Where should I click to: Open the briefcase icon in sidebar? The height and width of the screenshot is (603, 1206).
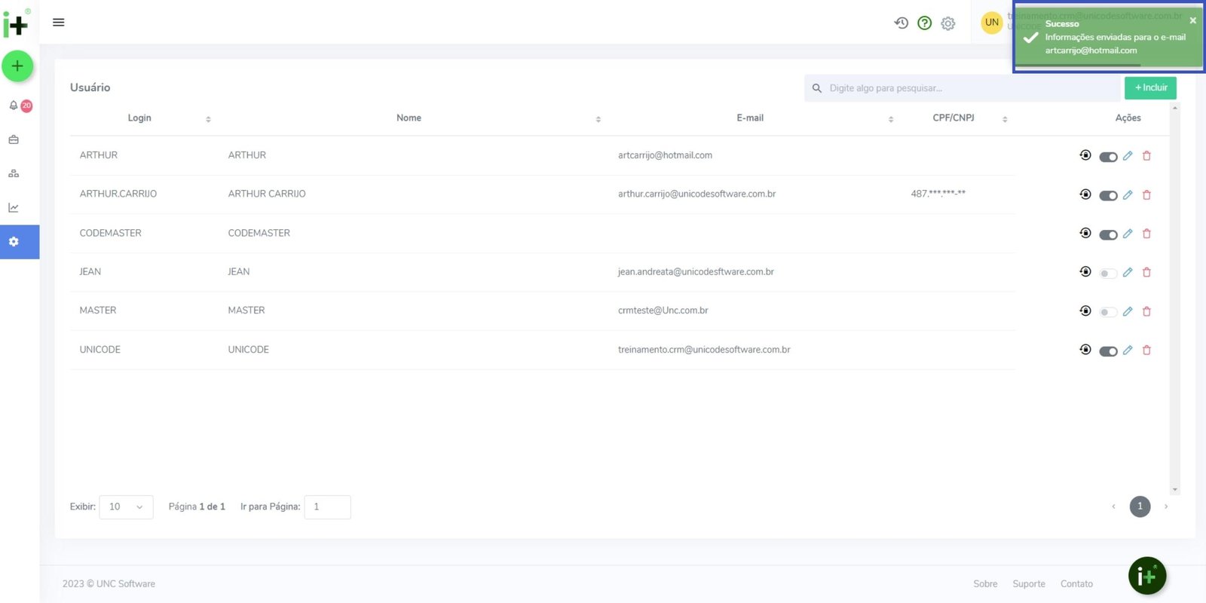tap(14, 139)
